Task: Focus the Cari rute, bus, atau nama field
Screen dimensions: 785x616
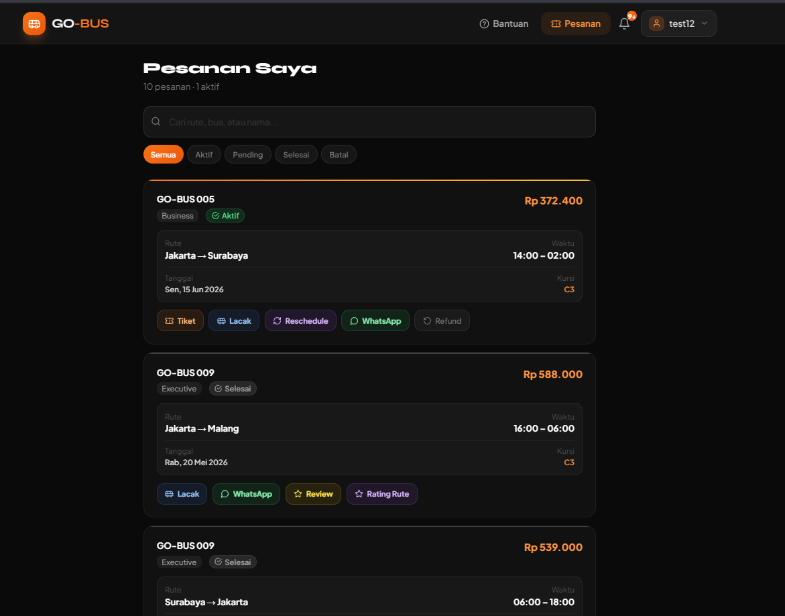Action: 369,121
